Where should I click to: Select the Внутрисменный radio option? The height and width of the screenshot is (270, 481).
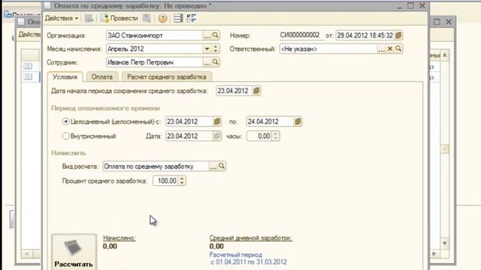[65, 136]
